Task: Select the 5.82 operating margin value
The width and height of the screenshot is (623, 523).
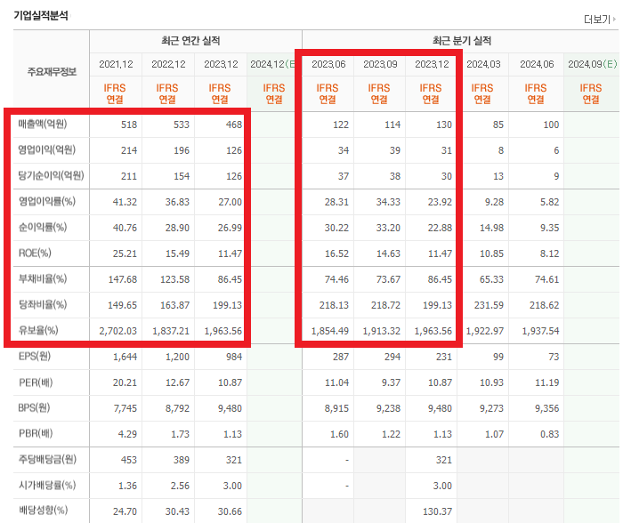Action: (x=549, y=202)
